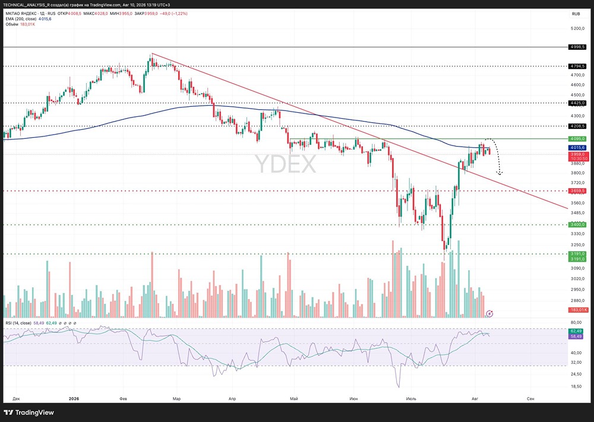Click the 5200,0 price axis value
Screen dimensions: 594x422
(x=578, y=28)
